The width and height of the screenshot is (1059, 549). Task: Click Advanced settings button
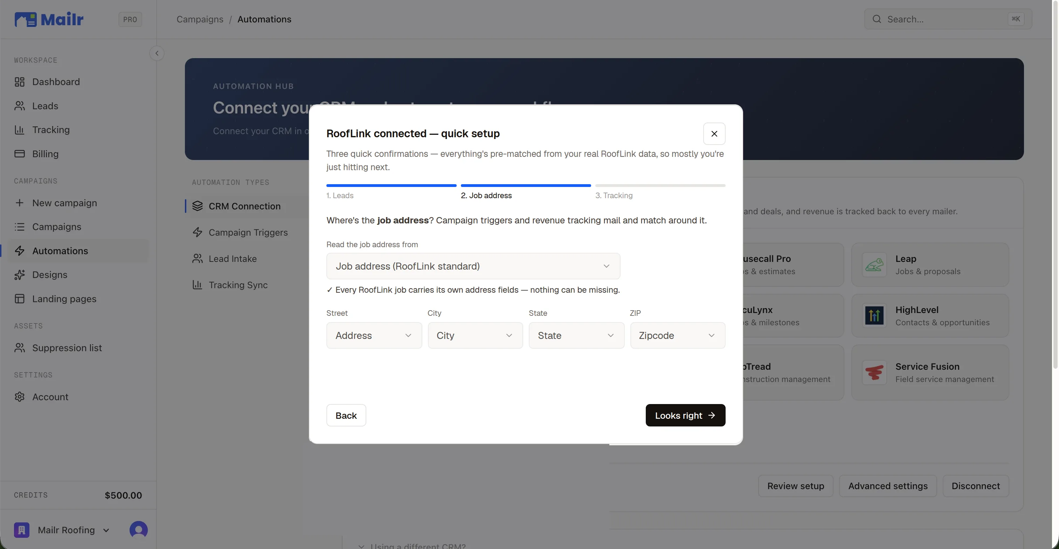(x=887, y=486)
